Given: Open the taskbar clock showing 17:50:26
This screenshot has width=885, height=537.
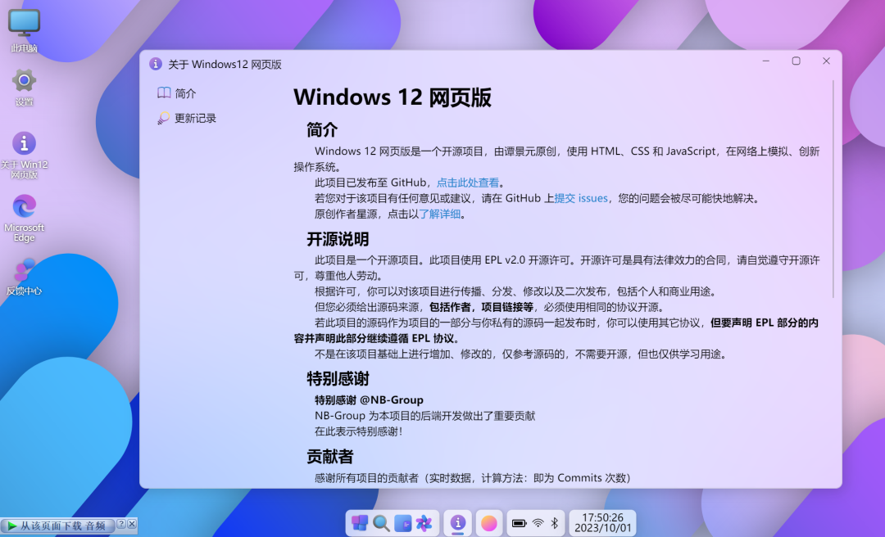Looking at the screenshot, I should click(602, 523).
